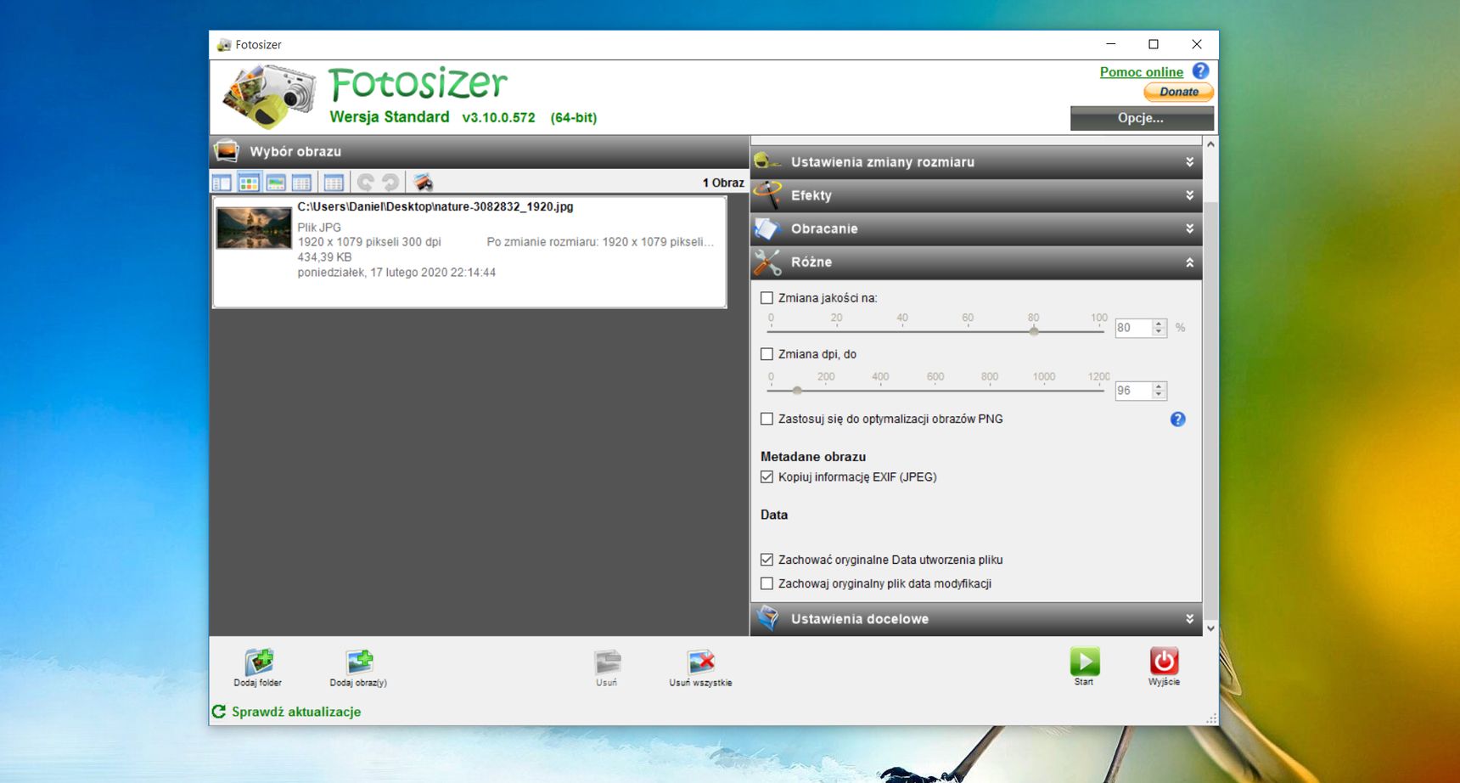This screenshot has width=1460, height=783.
Task: Move the quality slider handle near 80
Action: (x=1034, y=331)
